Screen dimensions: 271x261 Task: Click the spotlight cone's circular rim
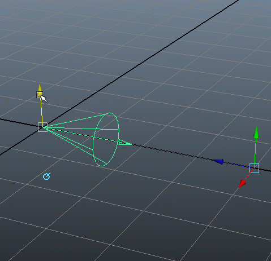coord(106,139)
